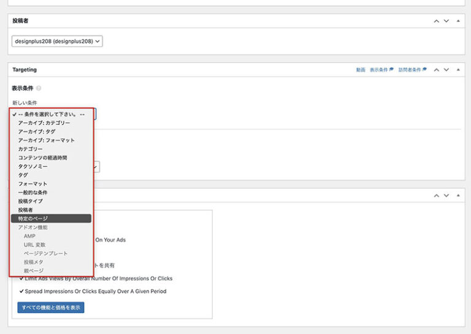Open the 表示条件 manual link
This screenshot has width=471, height=334.
click(380, 70)
